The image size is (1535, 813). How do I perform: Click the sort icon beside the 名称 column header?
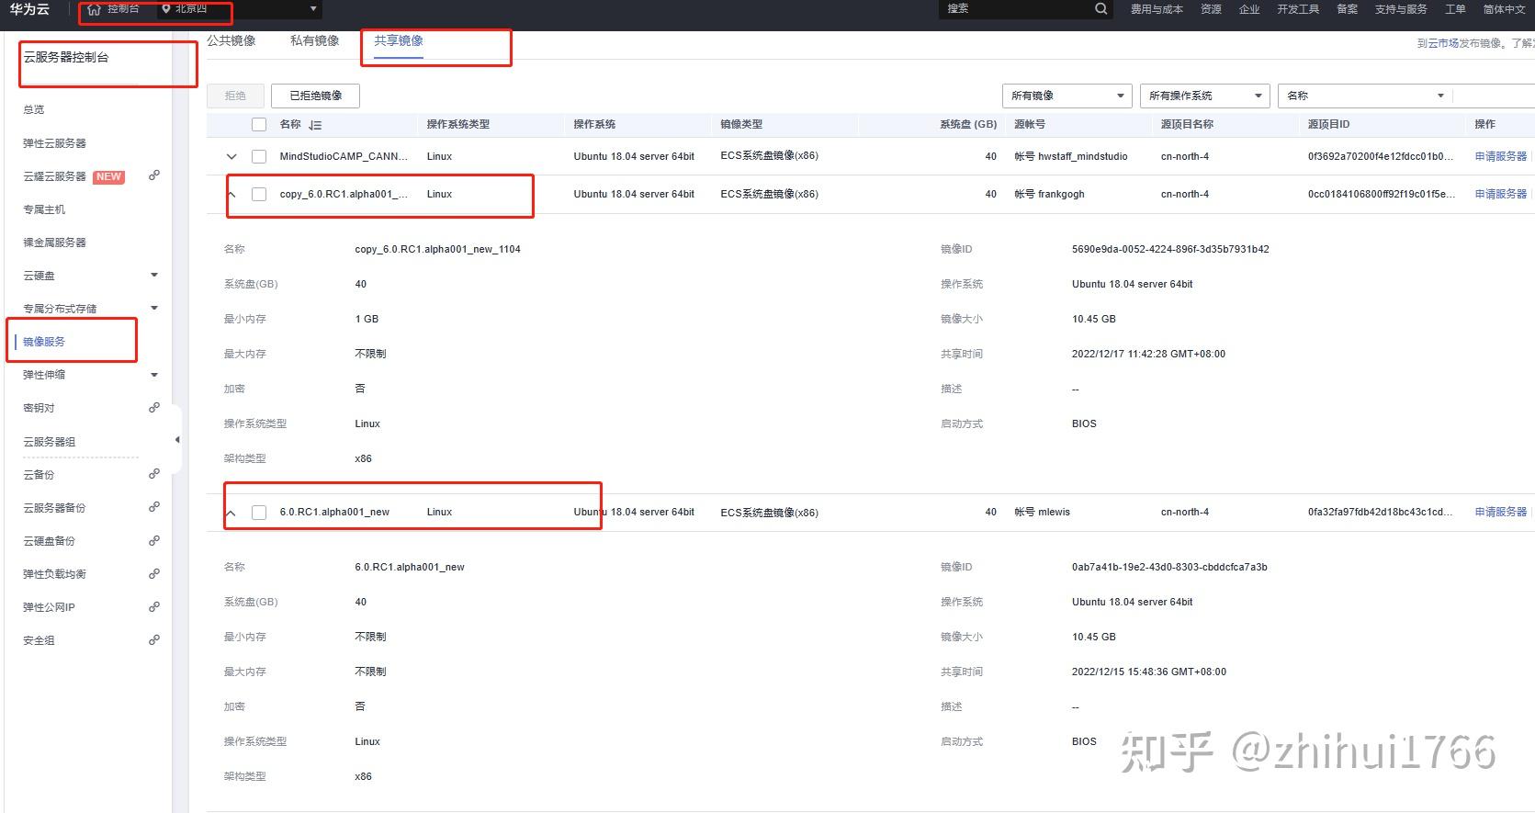315,125
